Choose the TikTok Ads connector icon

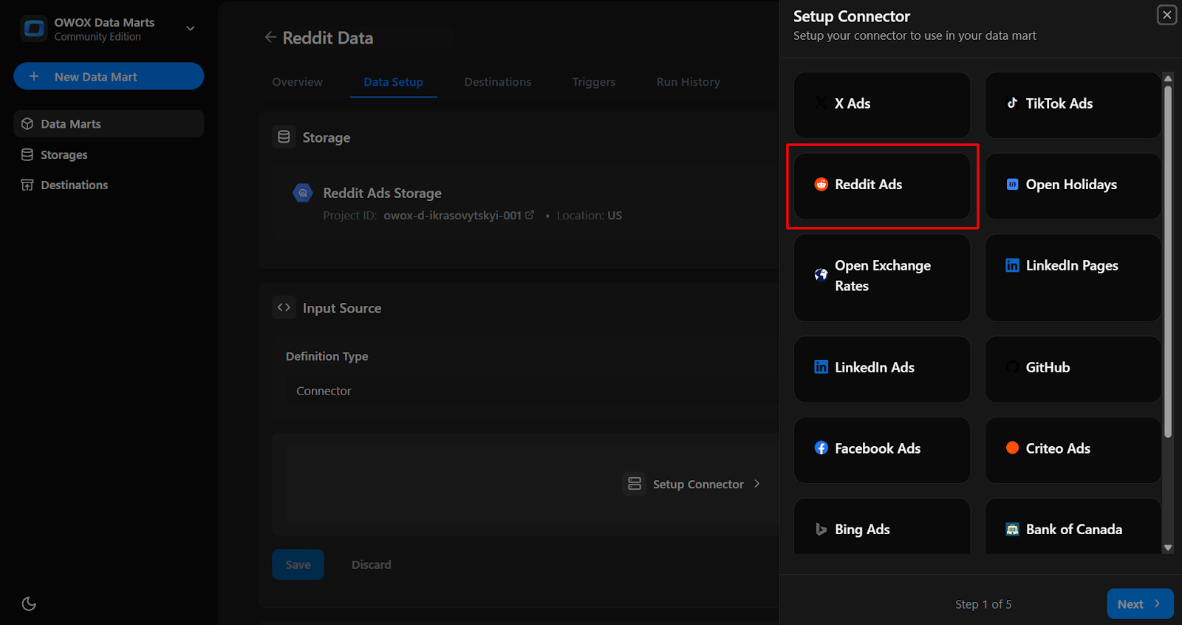pos(1012,103)
